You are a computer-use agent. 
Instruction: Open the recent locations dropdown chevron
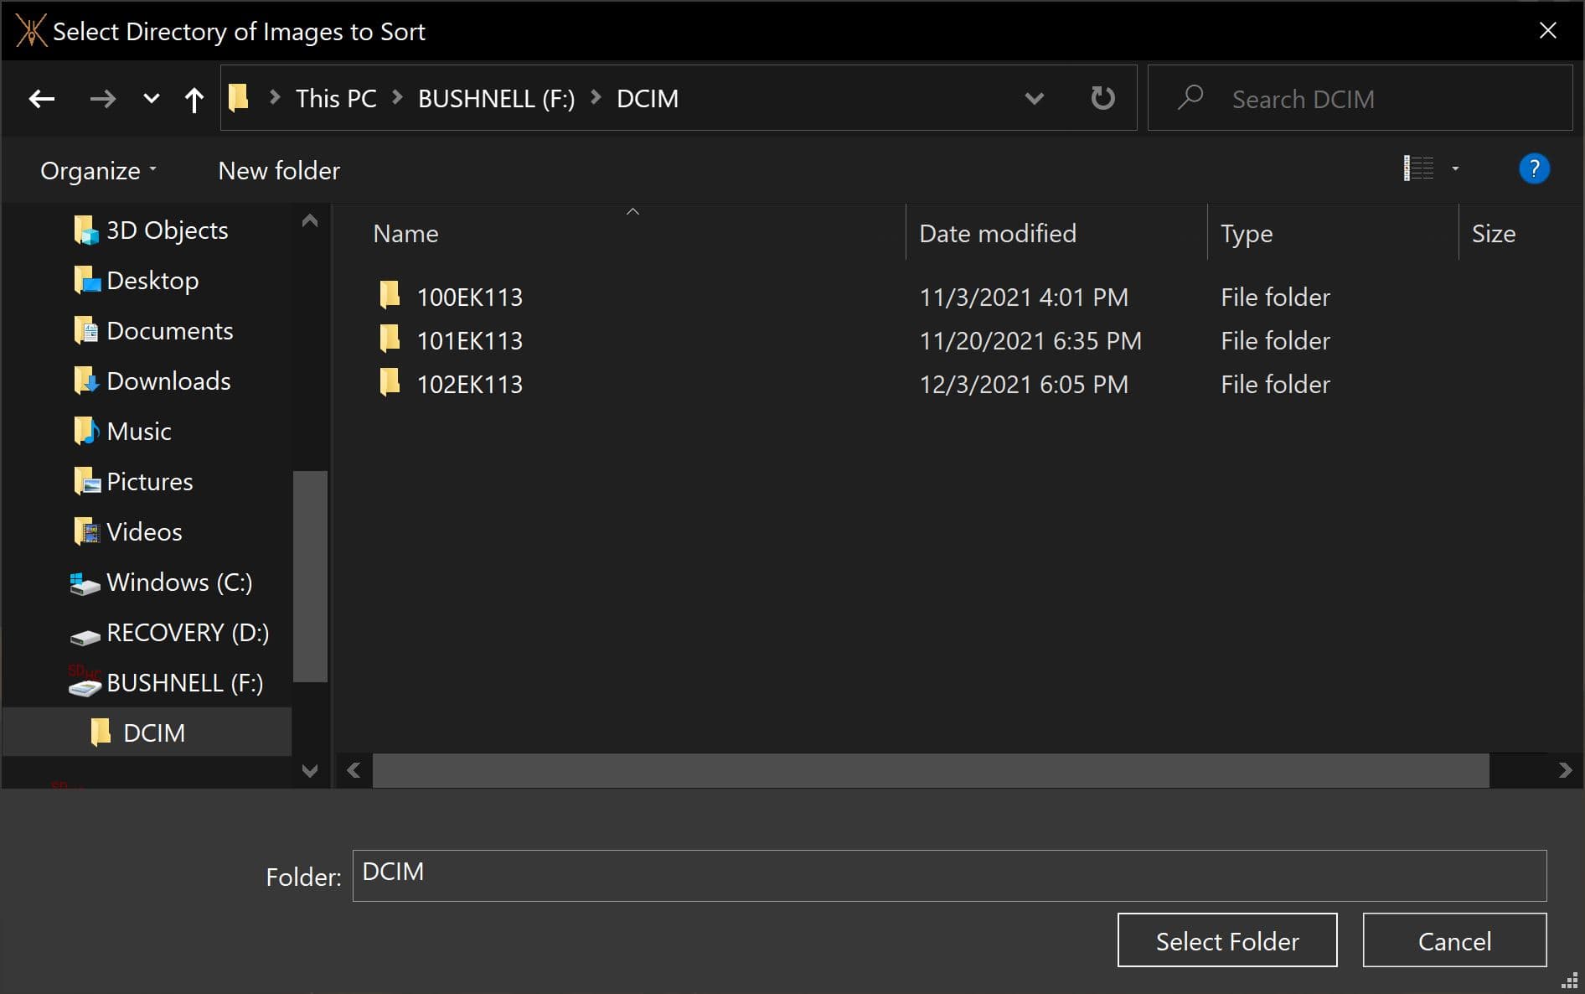152,99
